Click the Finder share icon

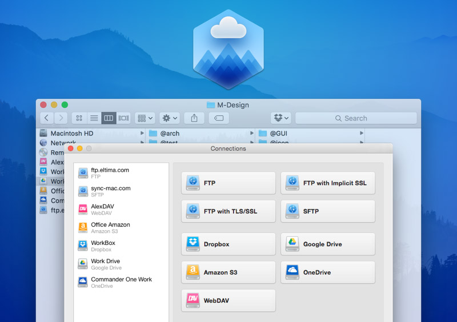click(x=194, y=118)
